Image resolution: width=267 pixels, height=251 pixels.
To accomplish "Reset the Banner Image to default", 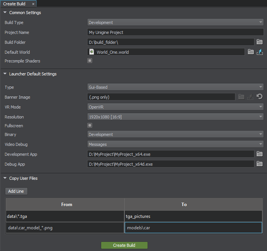I will click(x=260, y=97).
